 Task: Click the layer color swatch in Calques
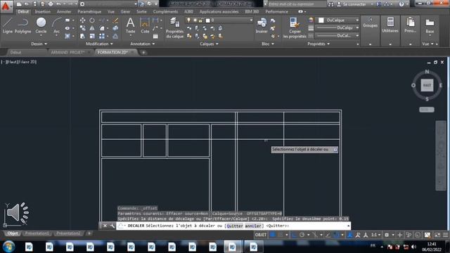point(208,20)
